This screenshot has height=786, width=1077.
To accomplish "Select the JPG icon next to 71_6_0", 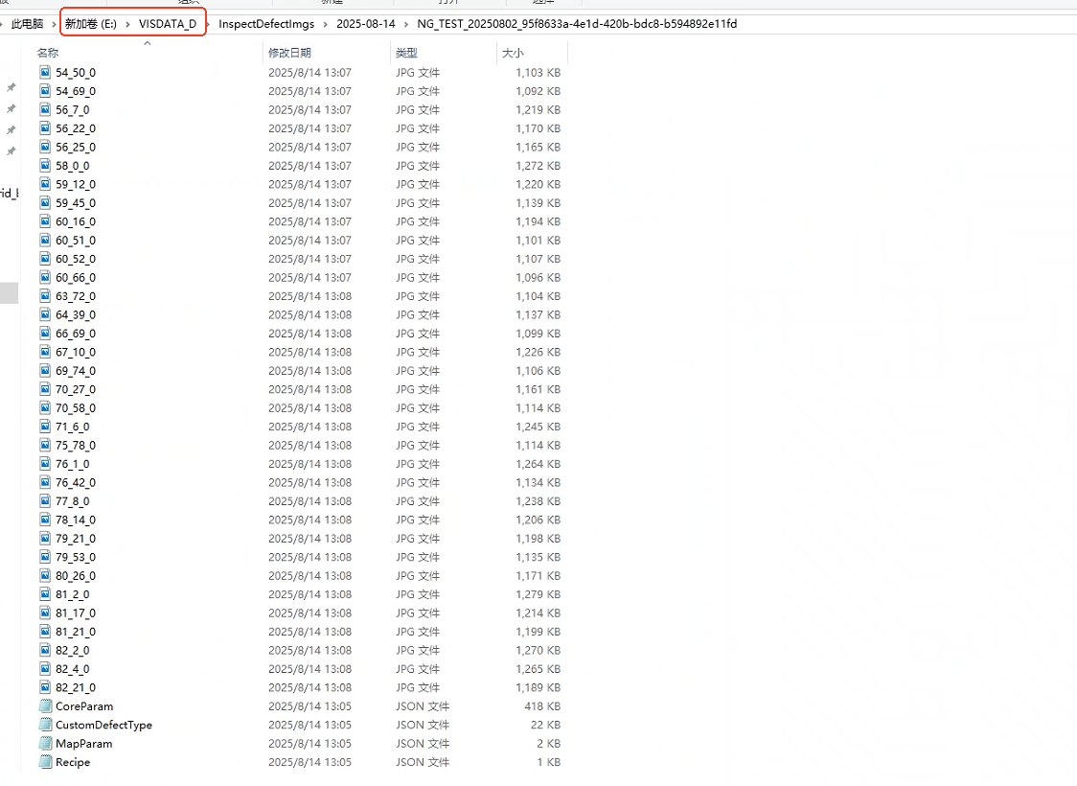I will click(45, 427).
